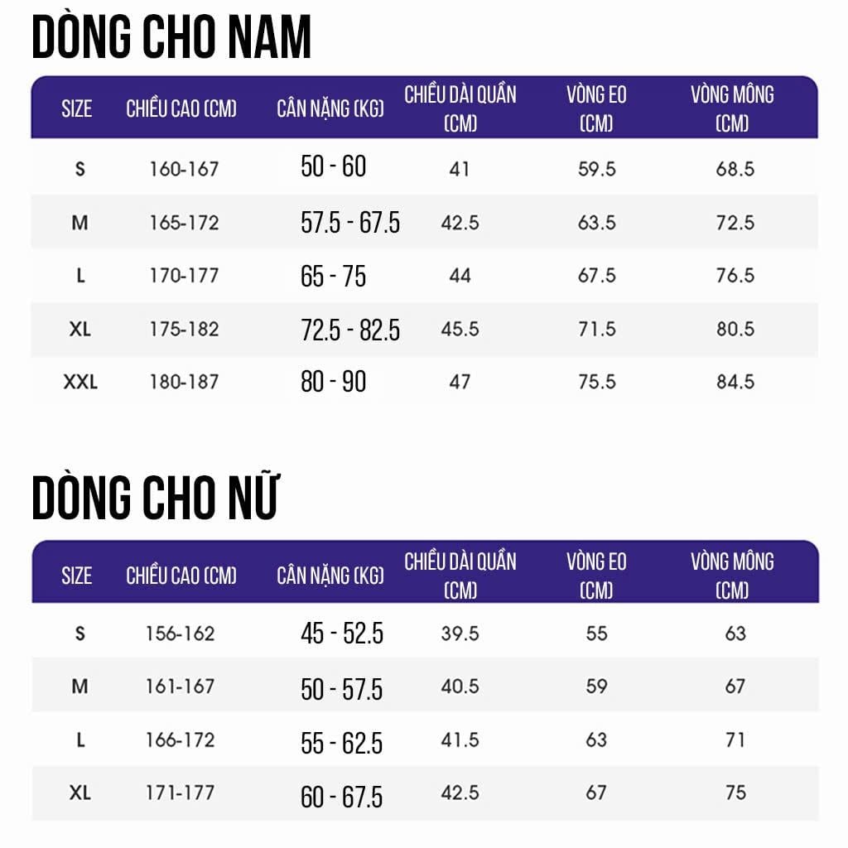The height and width of the screenshot is (848, 848).
Task: Click the height range "180-187"
Action: click(x=184, y=382)
